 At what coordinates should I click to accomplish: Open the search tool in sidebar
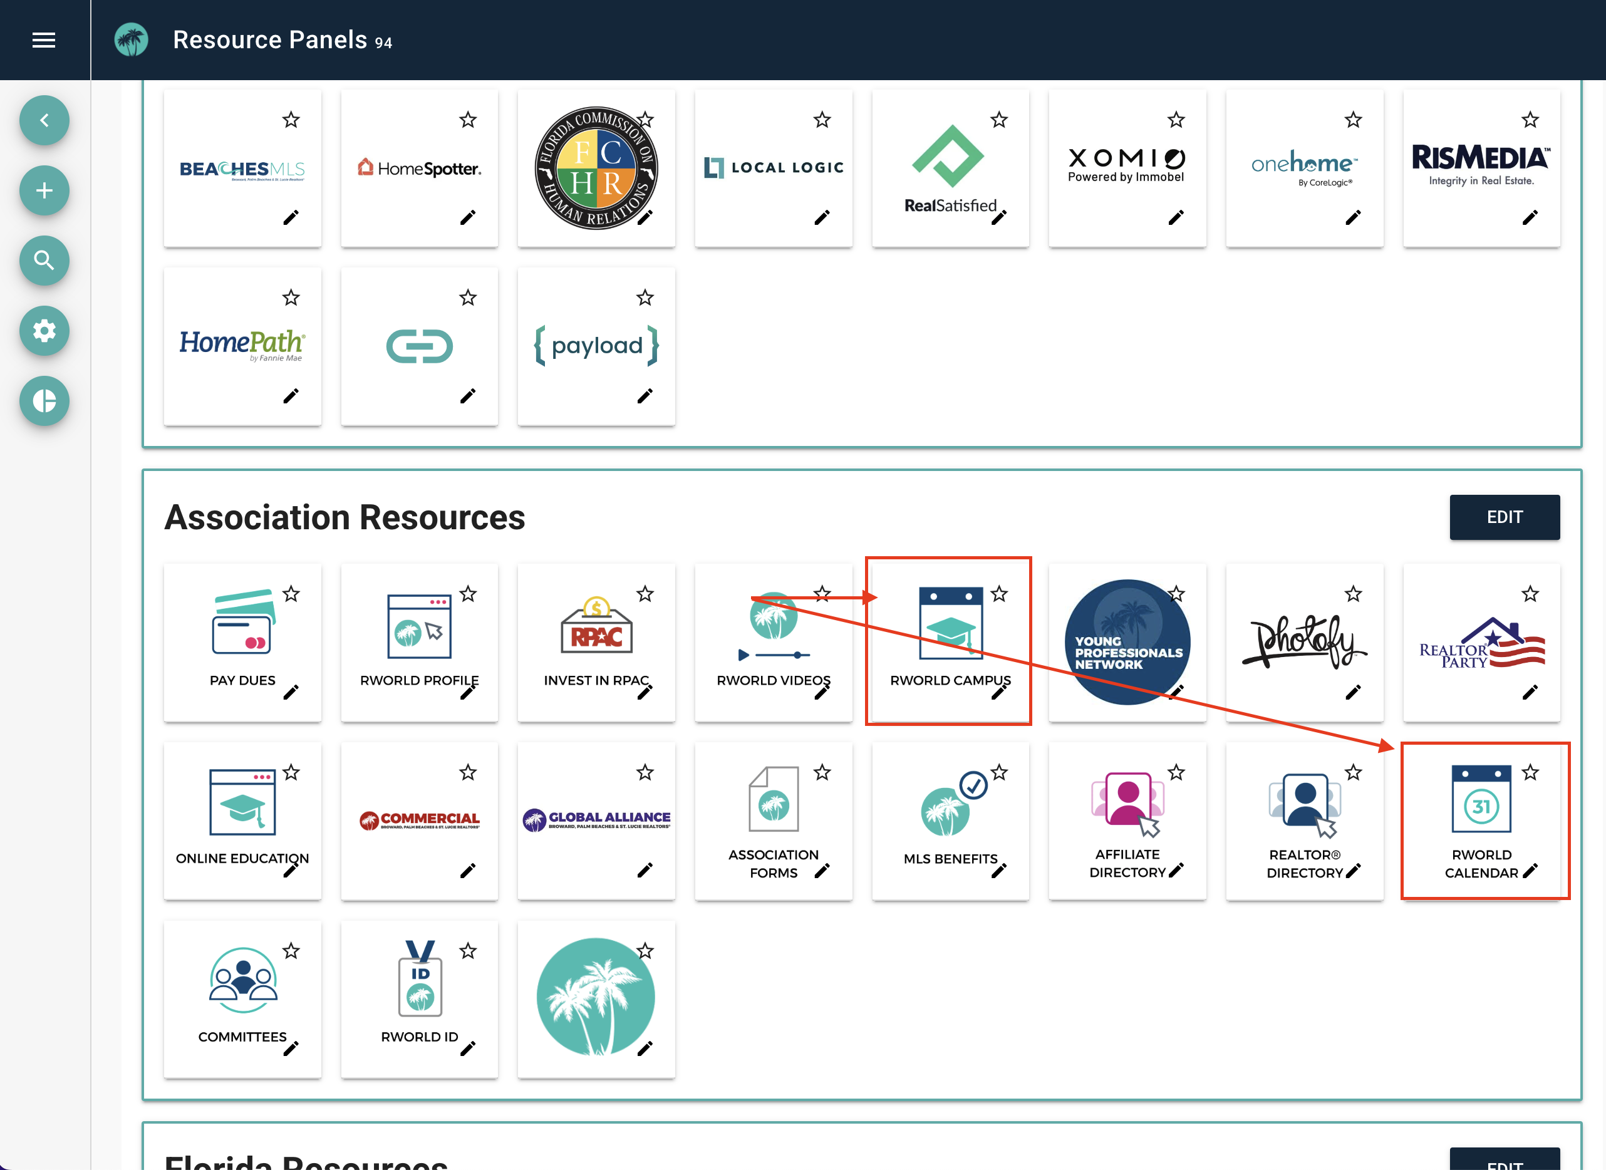(x=44, y=261)
